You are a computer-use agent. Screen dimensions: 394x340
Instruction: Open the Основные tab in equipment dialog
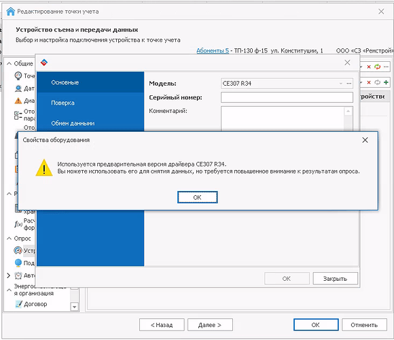click(90, 82)
